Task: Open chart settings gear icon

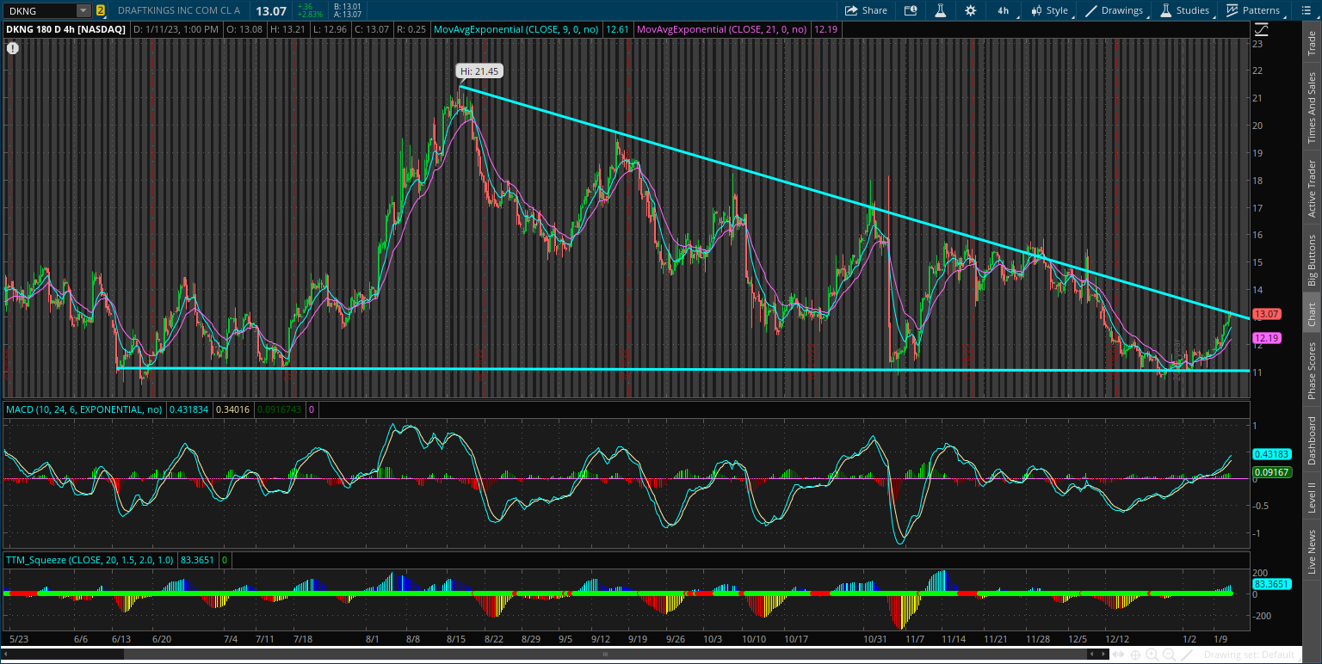Action: pos(971,10)
